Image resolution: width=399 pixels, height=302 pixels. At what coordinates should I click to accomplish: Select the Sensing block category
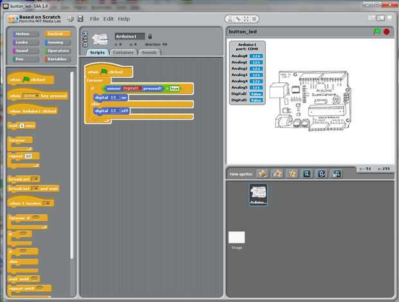(57, 42)
